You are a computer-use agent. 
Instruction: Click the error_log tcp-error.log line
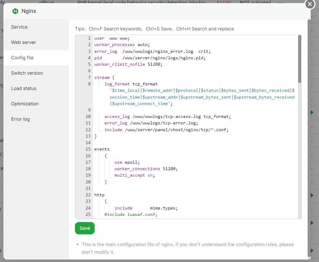(x=151, y=123)
